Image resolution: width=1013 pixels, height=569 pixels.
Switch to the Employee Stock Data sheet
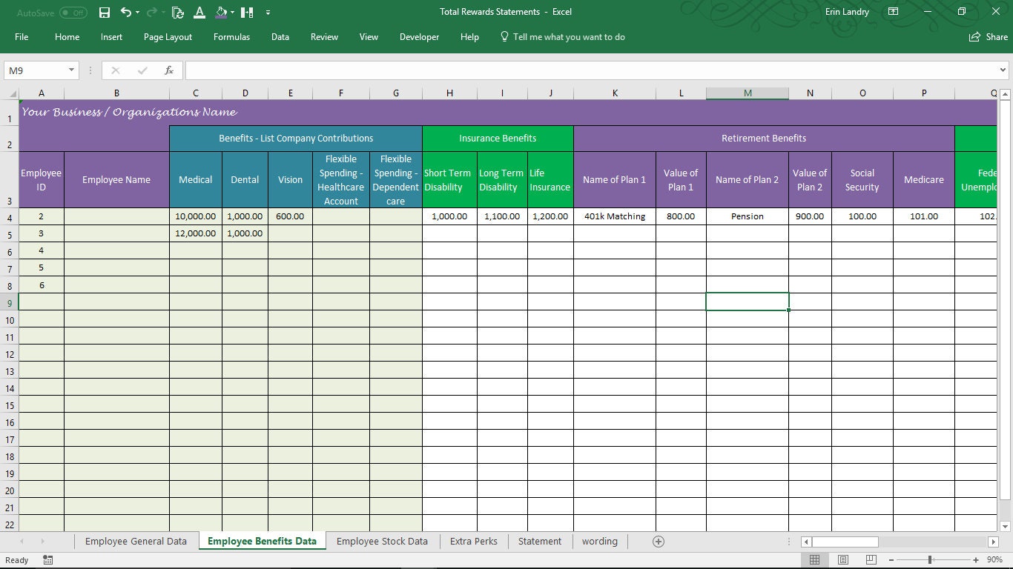point(382,541)
